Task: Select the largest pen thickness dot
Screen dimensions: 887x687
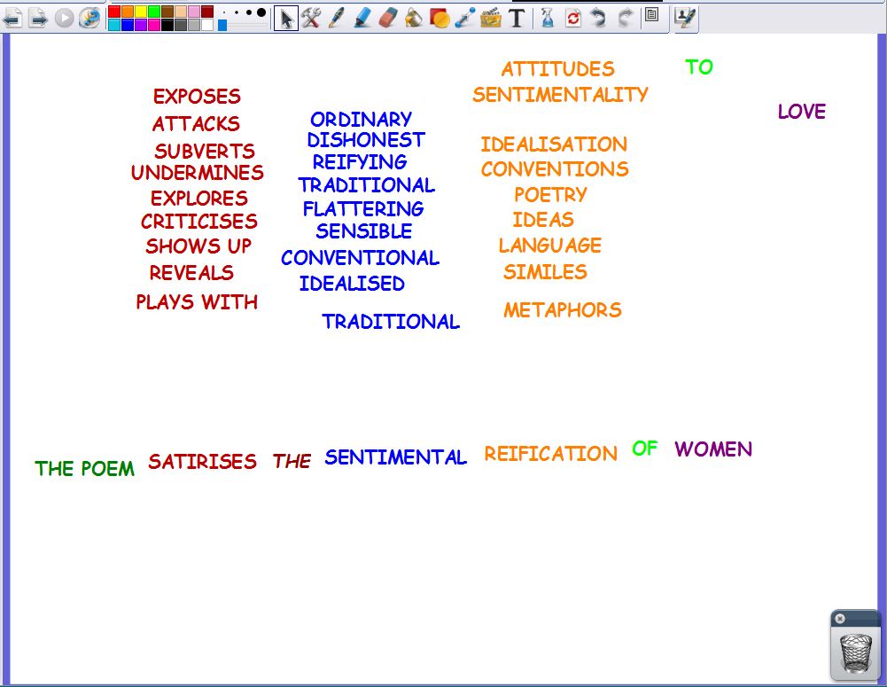Action: point(261,12)
